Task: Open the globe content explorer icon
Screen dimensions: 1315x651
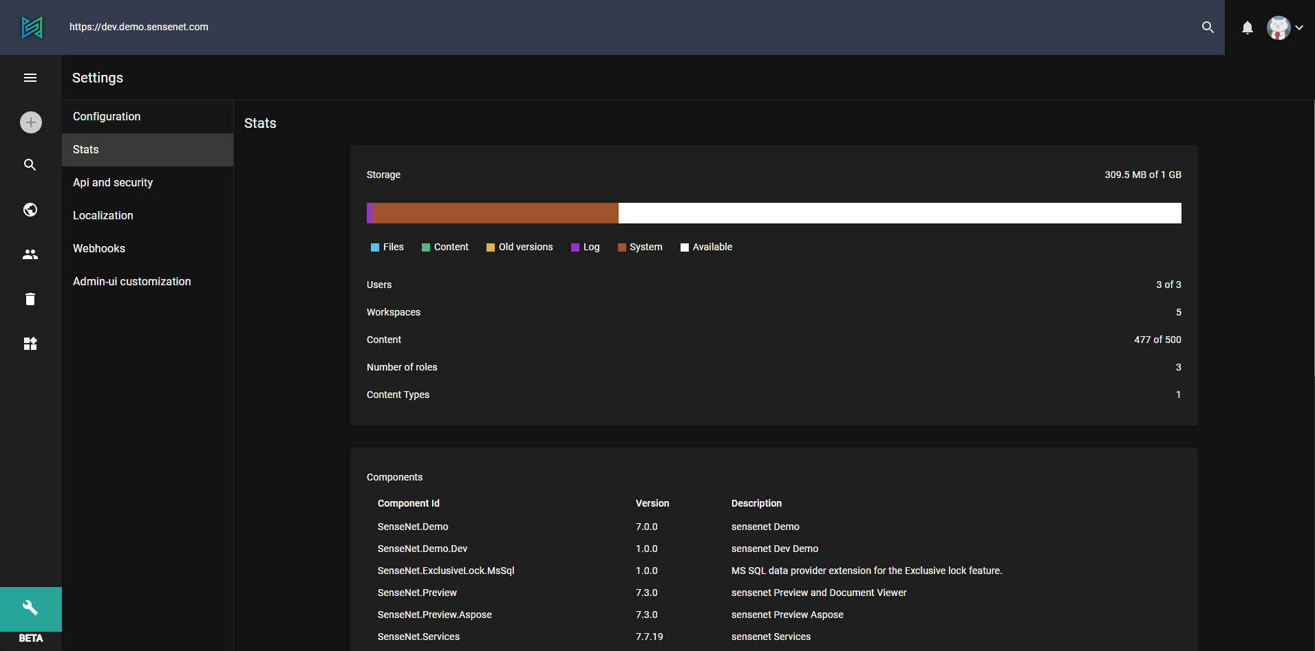Action: point(30,210)
